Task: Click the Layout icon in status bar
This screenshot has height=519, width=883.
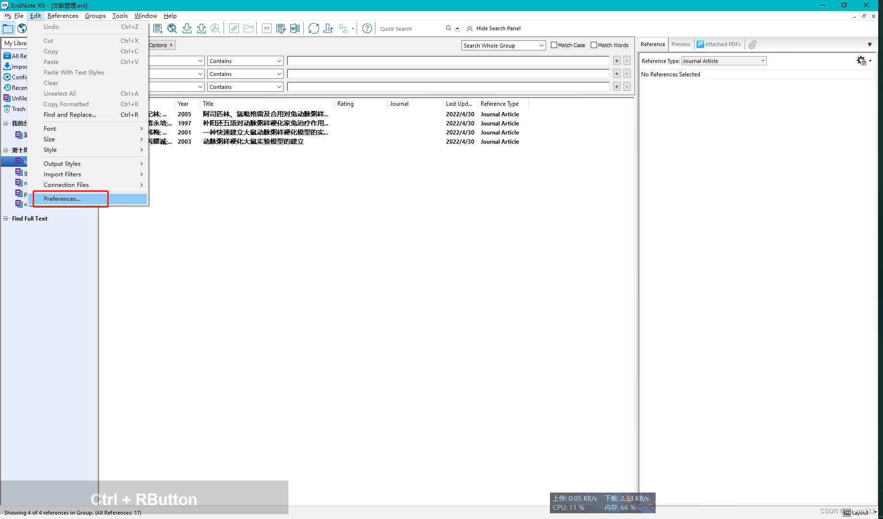Action: [x=847, y=513]
